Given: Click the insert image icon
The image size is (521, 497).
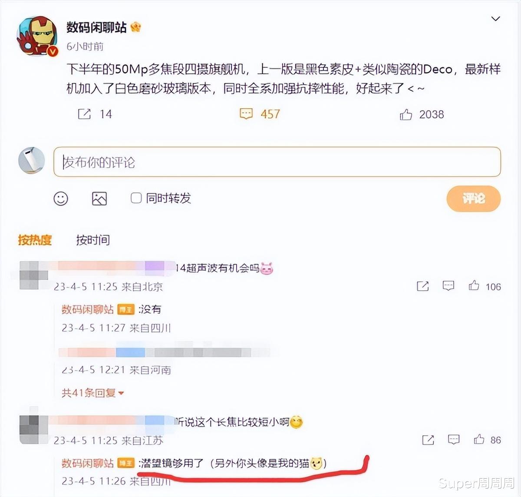Looking at the screenshot, I should [99, 199].
